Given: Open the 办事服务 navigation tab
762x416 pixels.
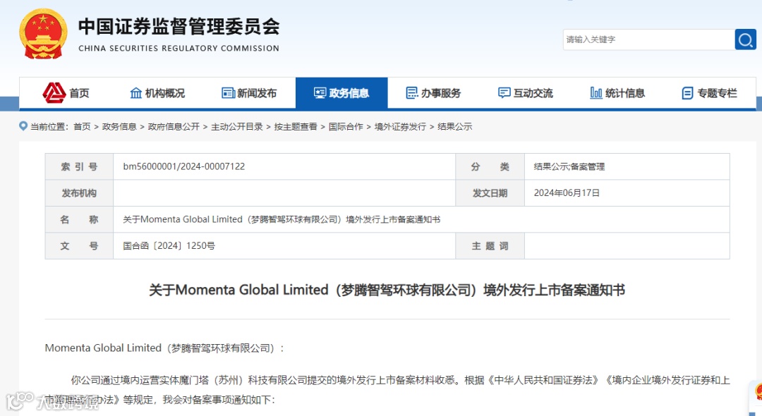Looking at the screenshot, I should (433, 92).
